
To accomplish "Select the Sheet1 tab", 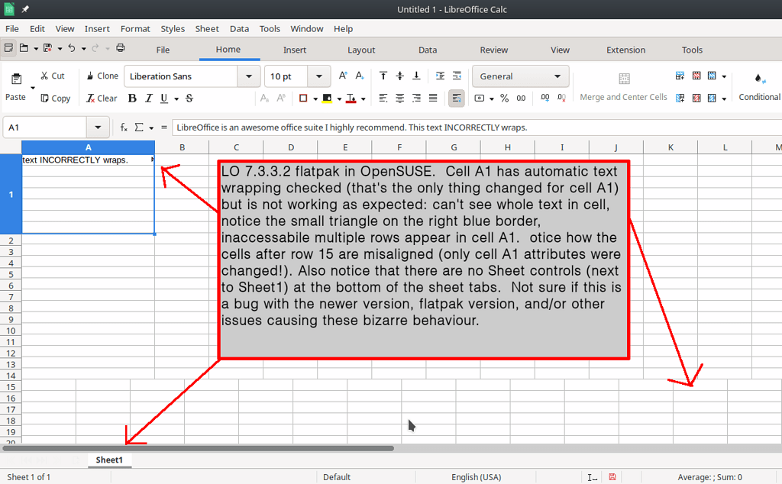I will (109, 460).
